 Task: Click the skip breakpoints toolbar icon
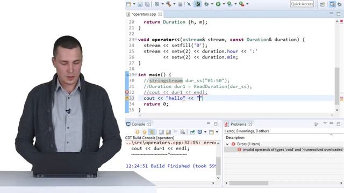click(x=189, y=4)
